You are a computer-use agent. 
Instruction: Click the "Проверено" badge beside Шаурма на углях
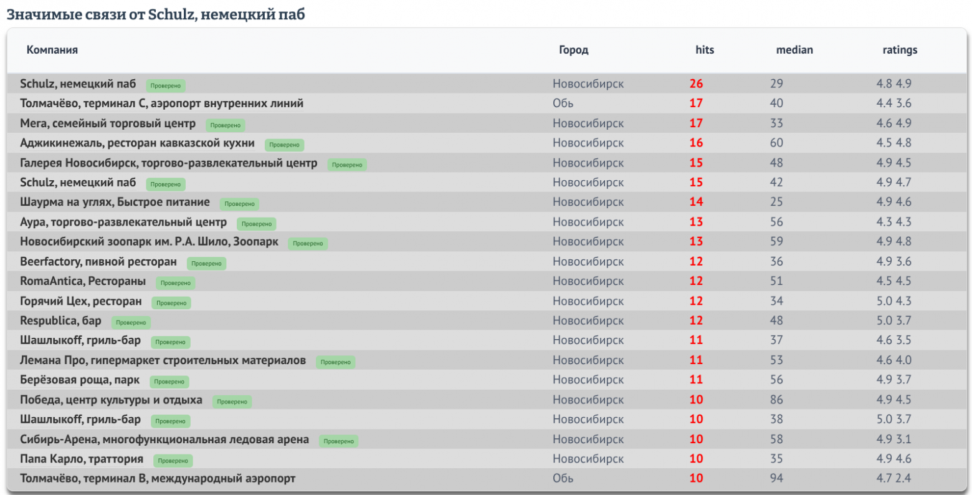240,204
